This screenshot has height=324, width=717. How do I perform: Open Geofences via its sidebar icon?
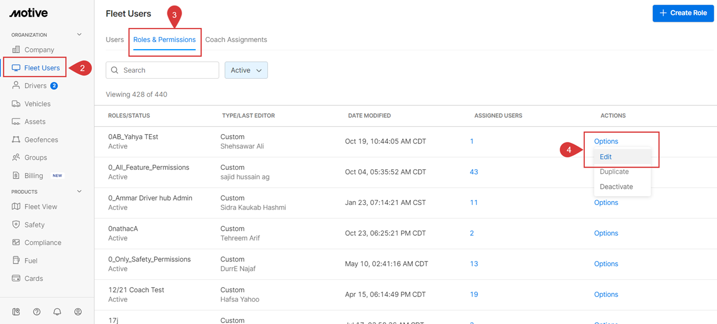point(16,140)
